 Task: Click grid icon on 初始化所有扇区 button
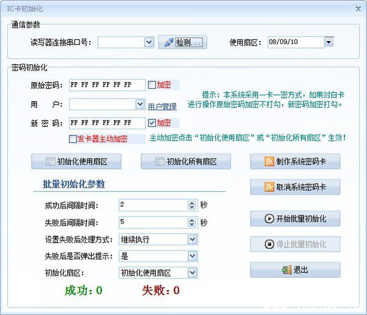tap(160, 161)
